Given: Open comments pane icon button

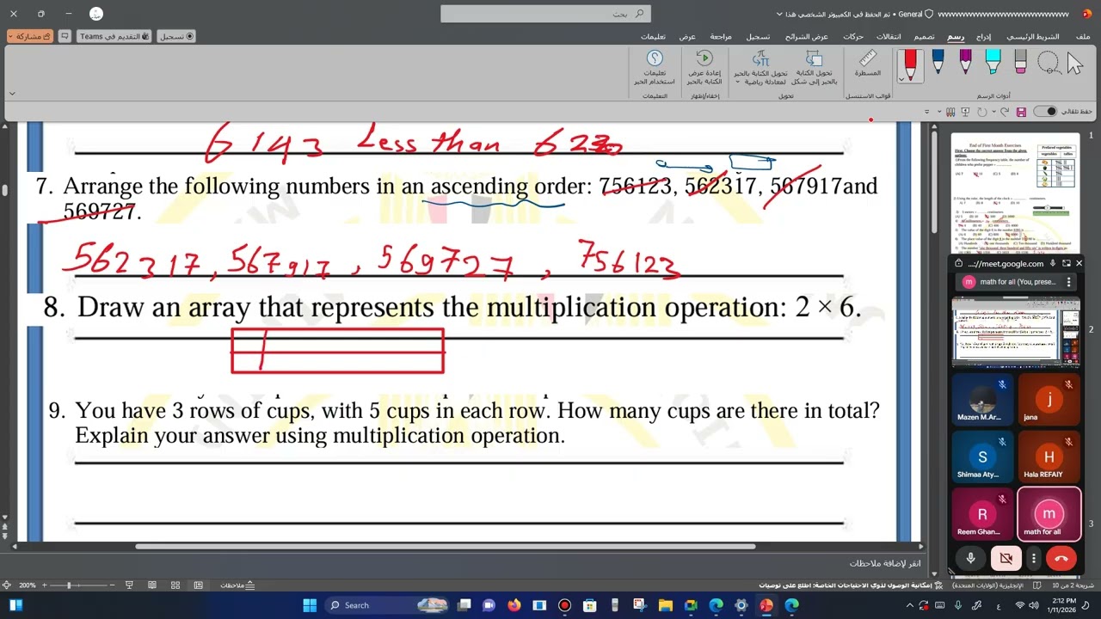Looking at the screenshot, I should pos(65,36).
